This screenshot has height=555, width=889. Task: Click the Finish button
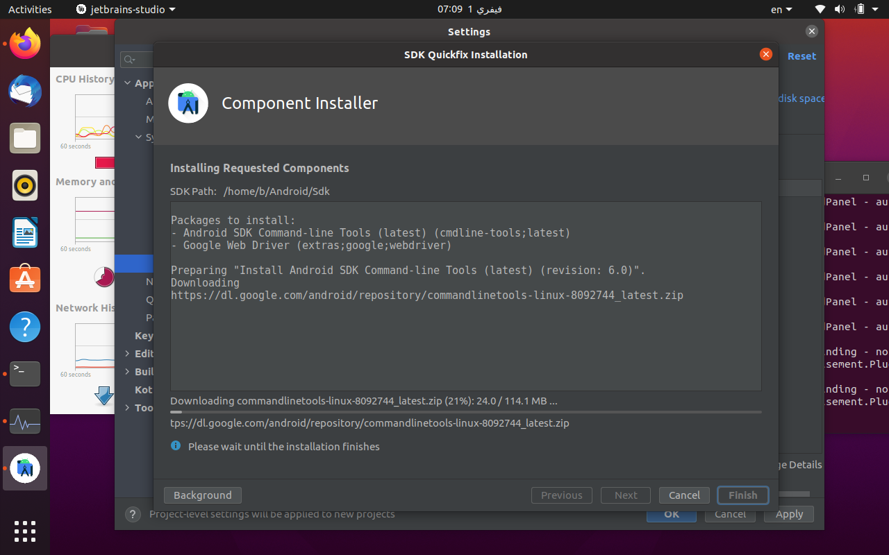point(743,495)
